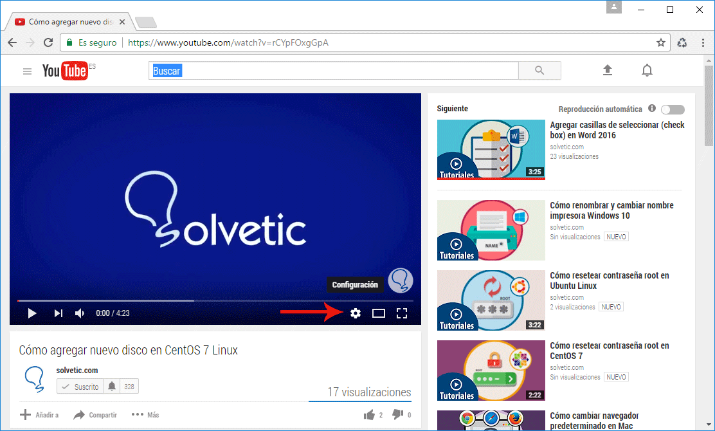The width and height of the screenshot is (715, 431).
Task: Toggle the Suscrito subscription button
Action: (80, 387)
